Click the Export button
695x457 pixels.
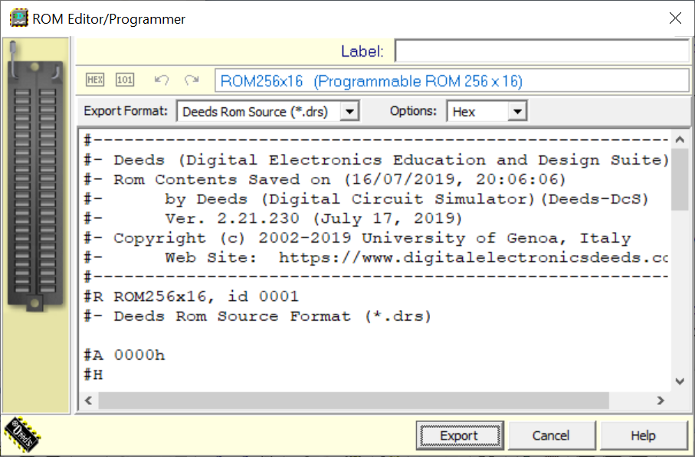pos(460,436)
